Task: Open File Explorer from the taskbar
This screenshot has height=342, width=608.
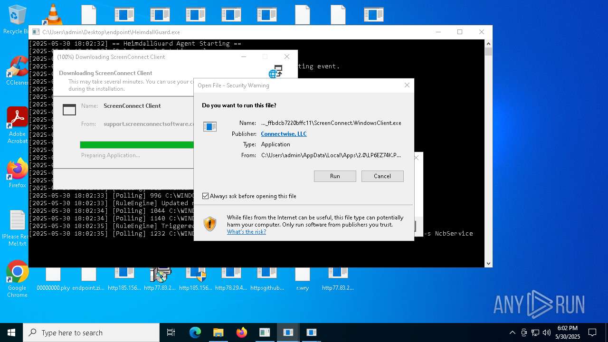Action: click(218, 332)
